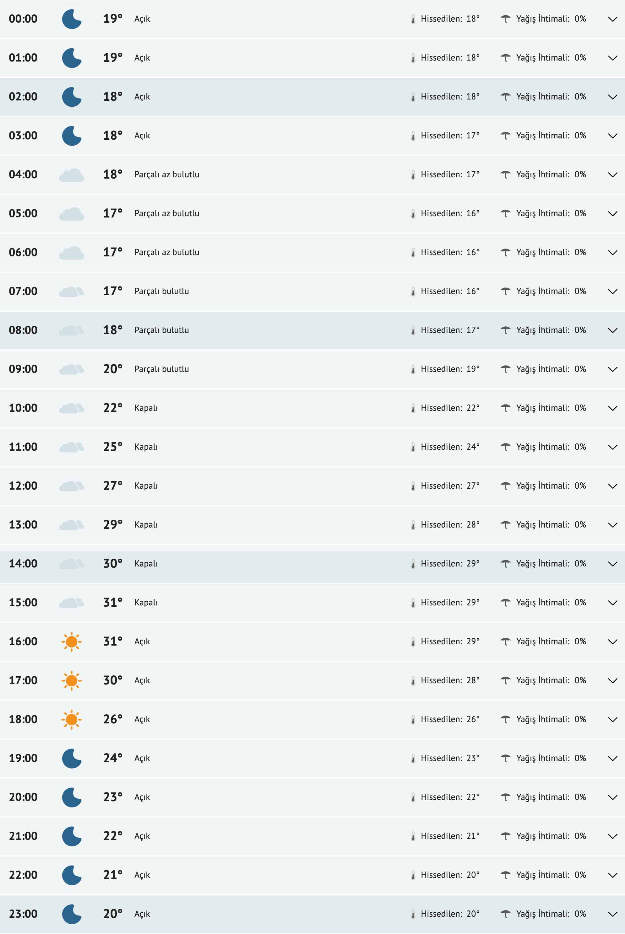Image resolution: width=625 pixels, height=934 pixels.
Task: Select the sun icon at 16:00
Action: pos(72,641)
